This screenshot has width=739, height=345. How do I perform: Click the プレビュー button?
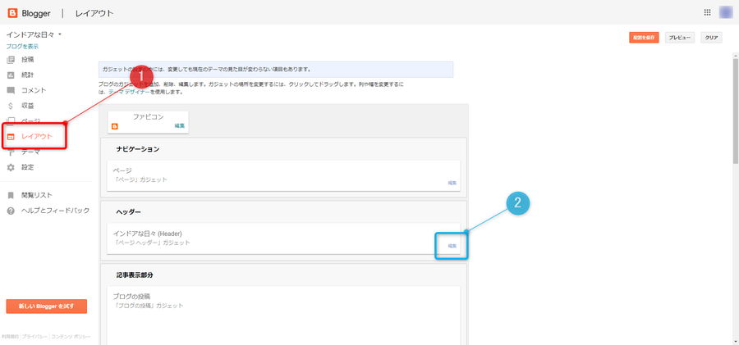tap(680, 38)
